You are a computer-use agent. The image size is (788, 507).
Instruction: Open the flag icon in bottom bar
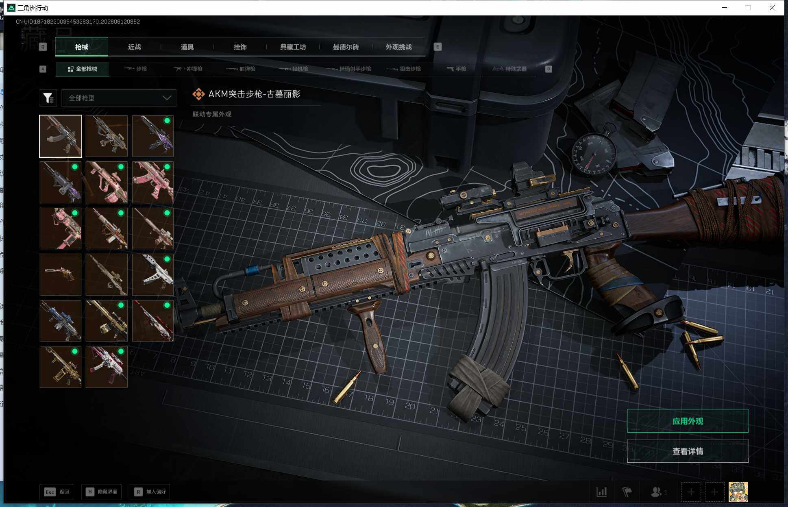pos(627,492)
